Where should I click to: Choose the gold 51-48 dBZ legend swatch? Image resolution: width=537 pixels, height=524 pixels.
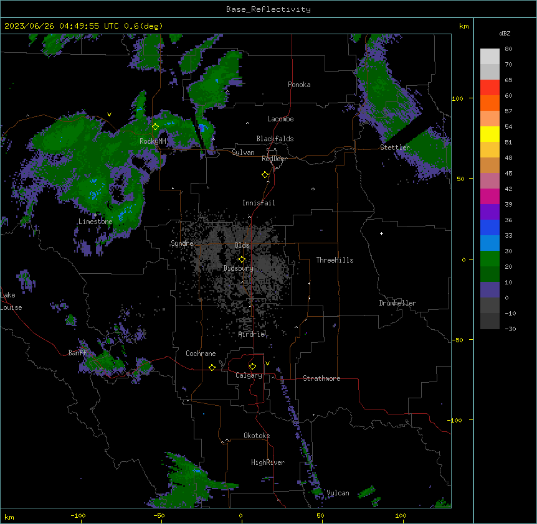(490, 150)
